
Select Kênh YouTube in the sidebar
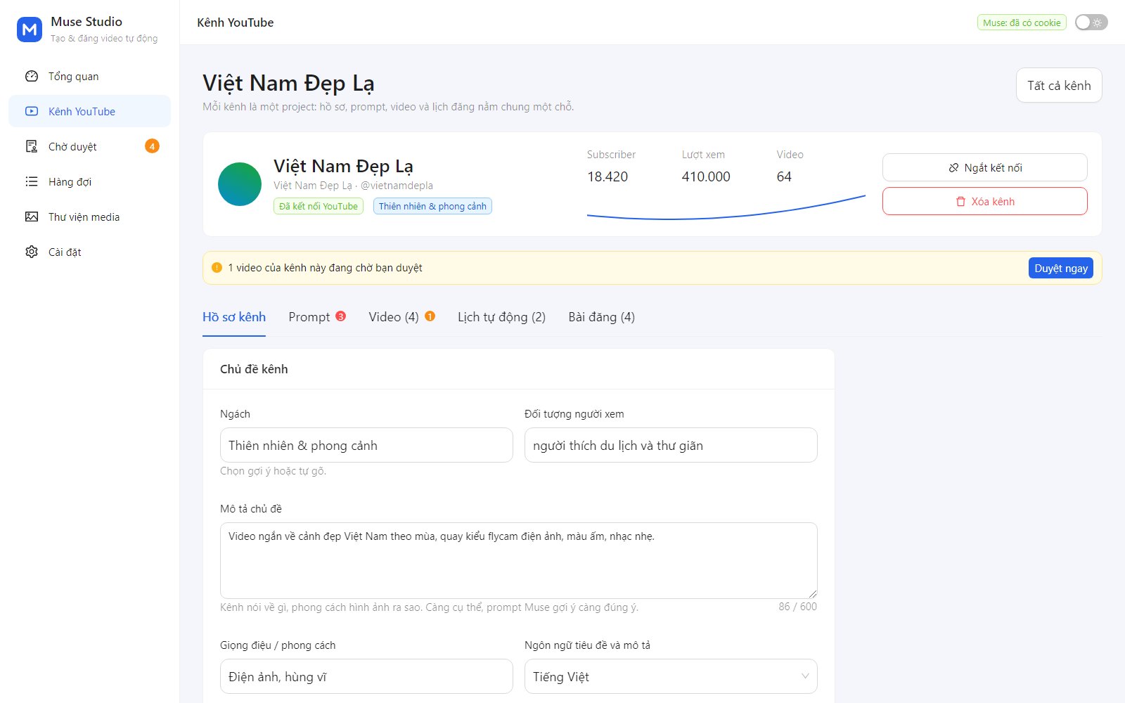(89, 111)
